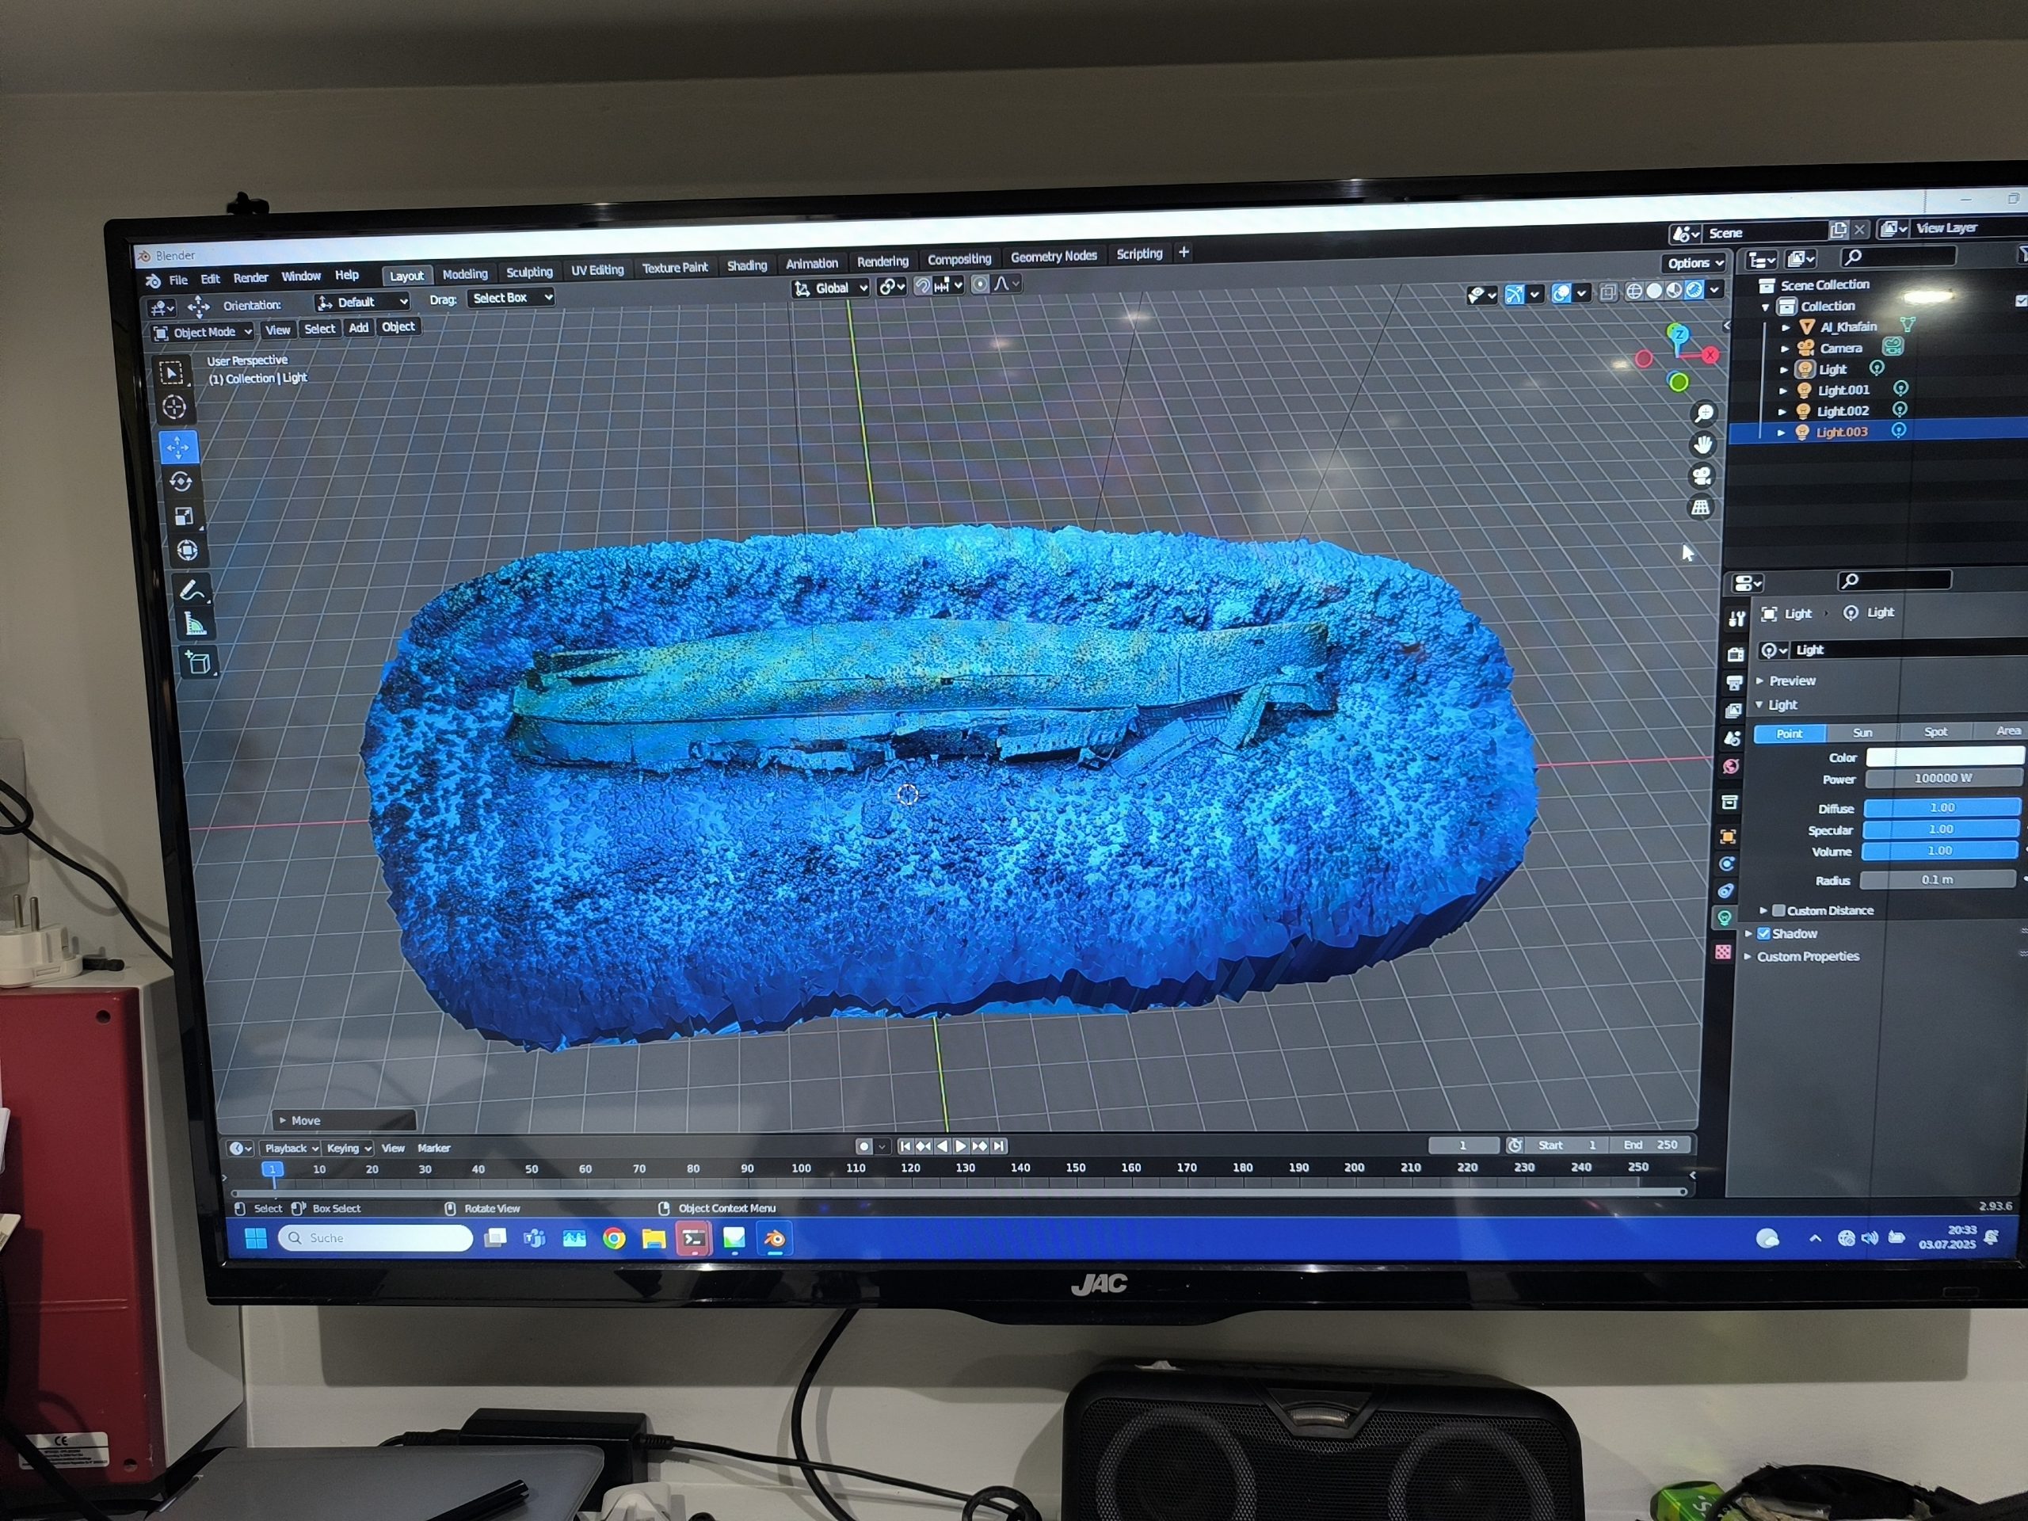Click the light Color swatch
2028x1521 pixels.
tap(1944, 757)
